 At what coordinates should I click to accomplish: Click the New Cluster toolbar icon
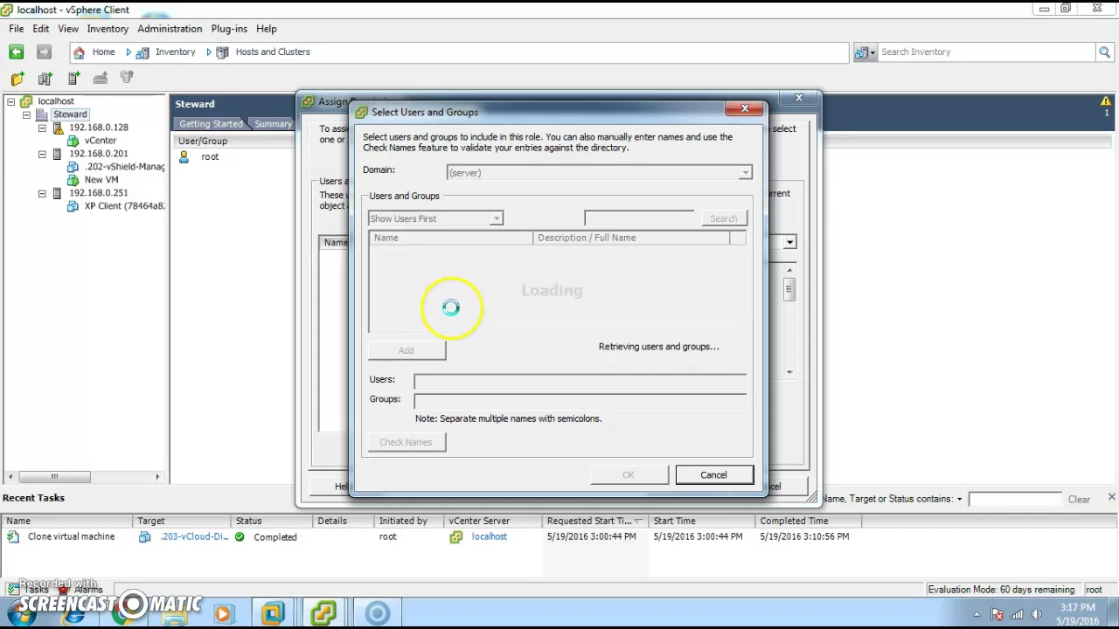[x=45, y=79]
